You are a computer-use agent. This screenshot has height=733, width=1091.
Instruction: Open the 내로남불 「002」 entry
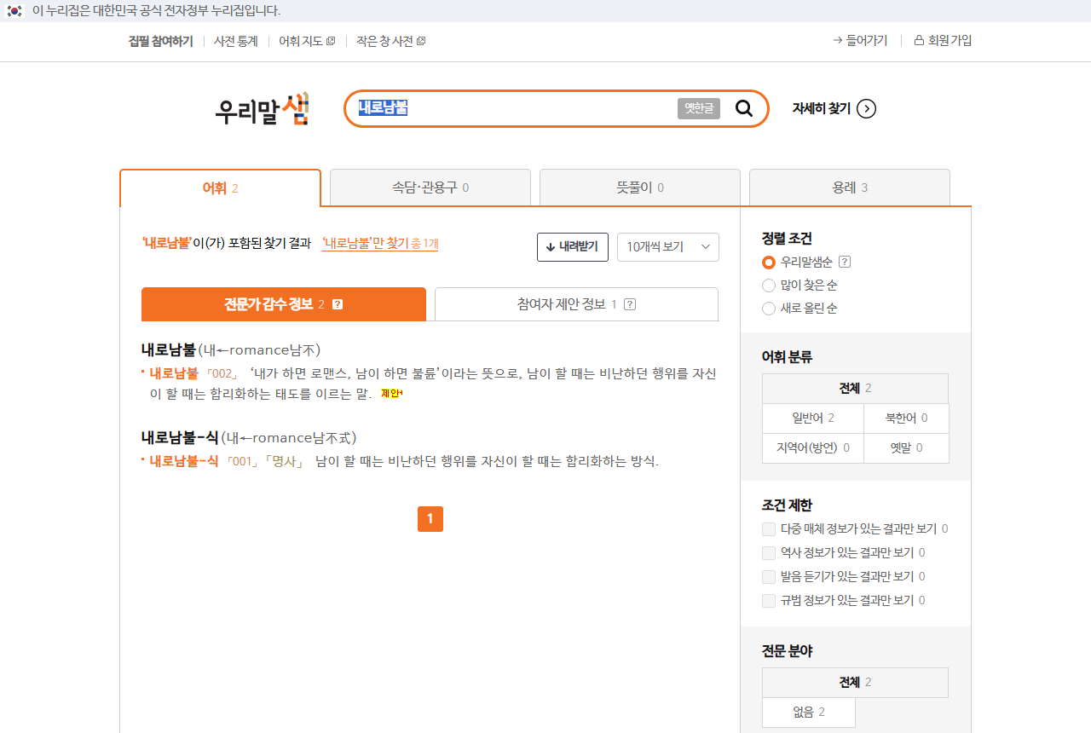click(174, 373)
